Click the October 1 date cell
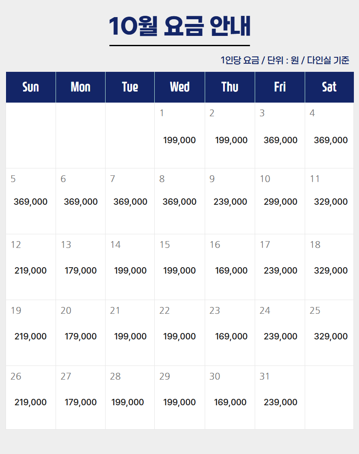This screenshot has width=359, height=454. (179, 136)
